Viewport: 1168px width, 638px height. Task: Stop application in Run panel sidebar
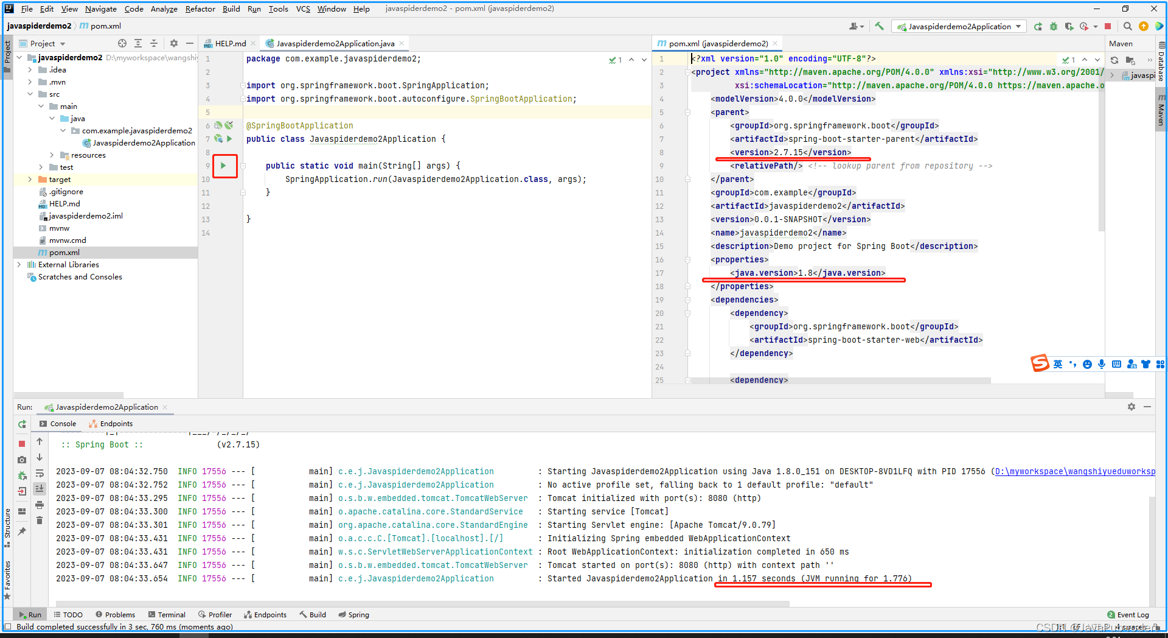pyautogui.click(x=22, y=444)
